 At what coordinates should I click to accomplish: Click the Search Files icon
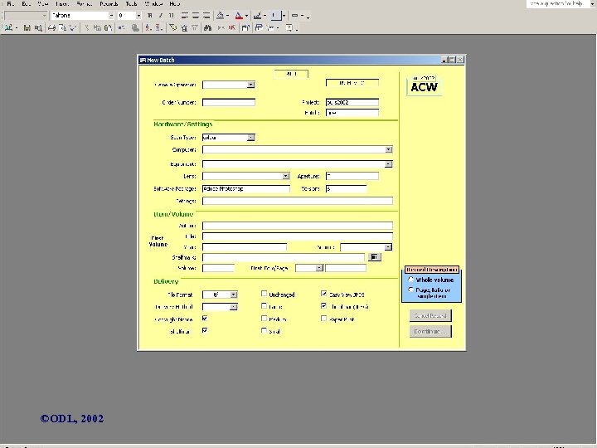[x=38, y=27]
